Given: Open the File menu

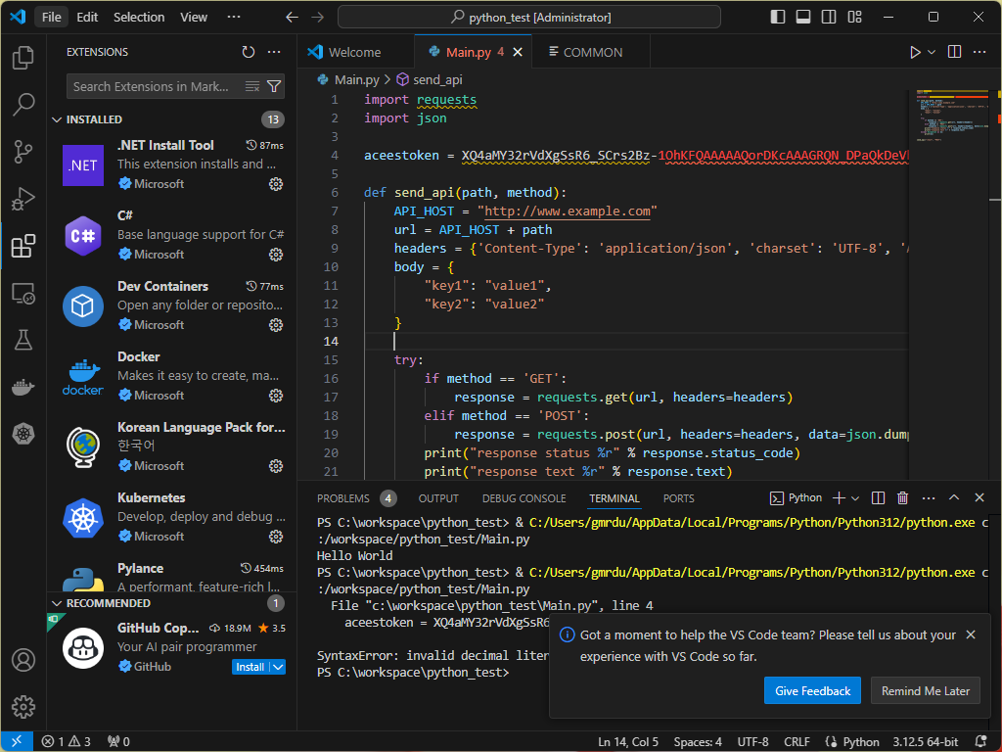Looking at the screenshot, I should point(51,18).
